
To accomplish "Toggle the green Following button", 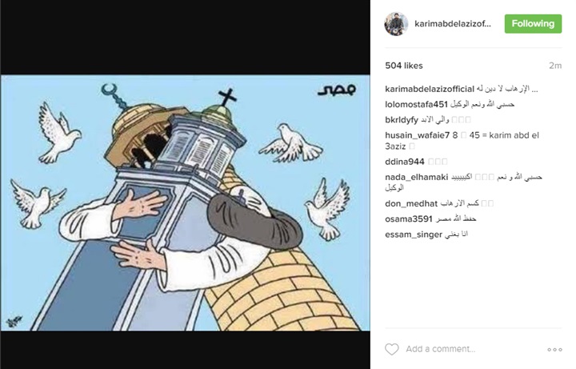I will point(533,24).
